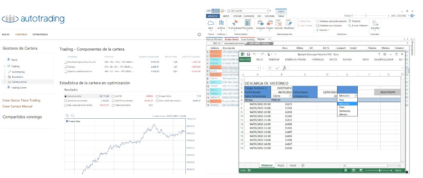Screen dimensions: 423x178
Task: Open the Minutos compression dropdown arrow
Action: (355, 96)
